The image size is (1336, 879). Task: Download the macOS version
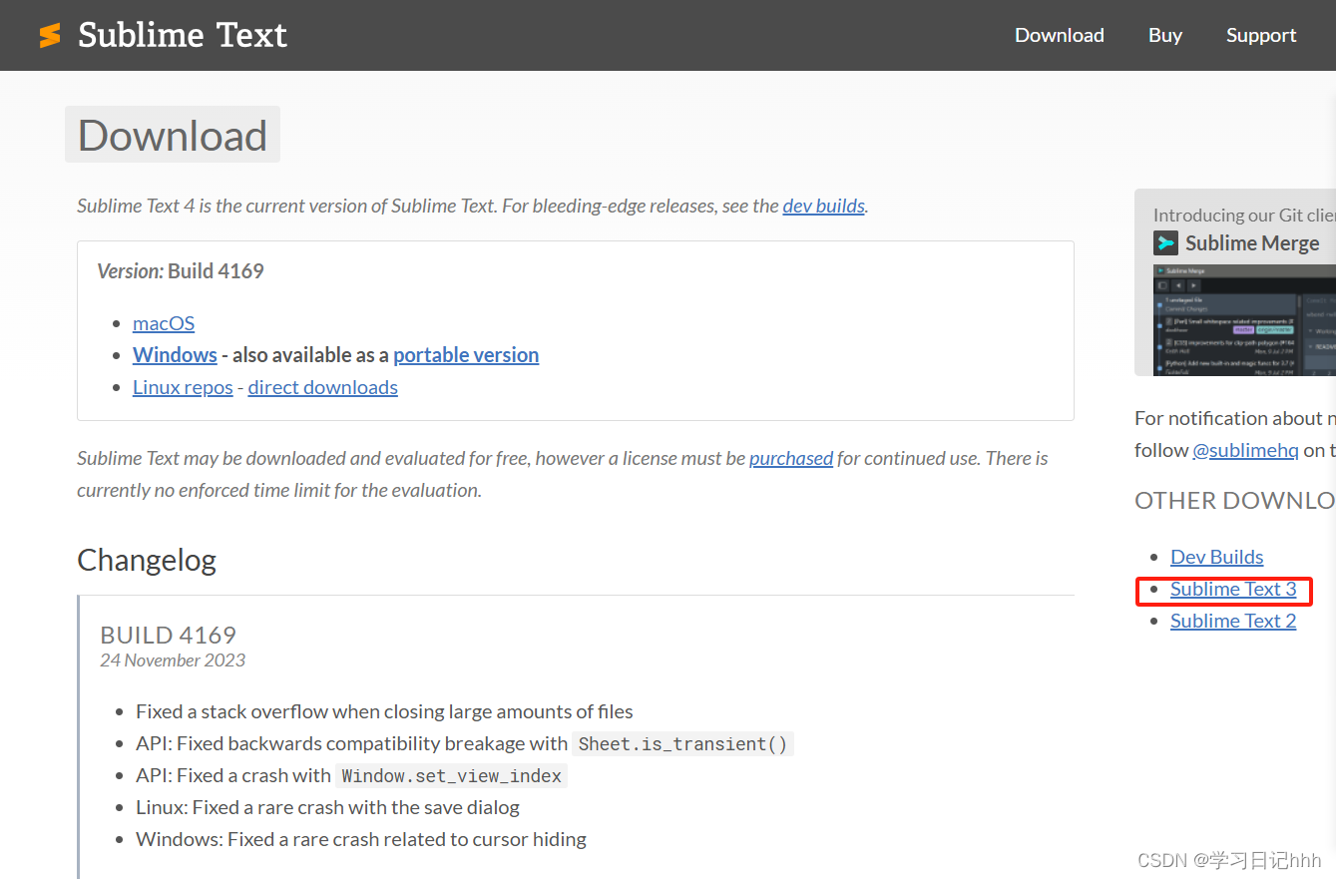pyautogui.click(x=164, y=323)
